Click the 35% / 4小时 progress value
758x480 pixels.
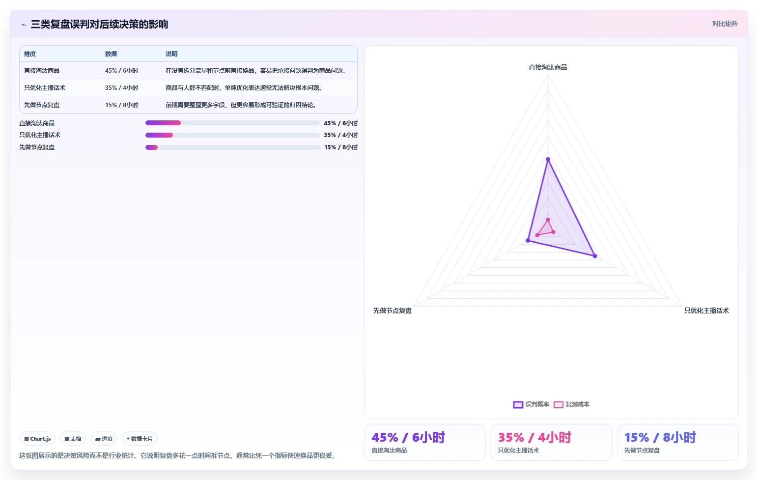pos(341,135)
